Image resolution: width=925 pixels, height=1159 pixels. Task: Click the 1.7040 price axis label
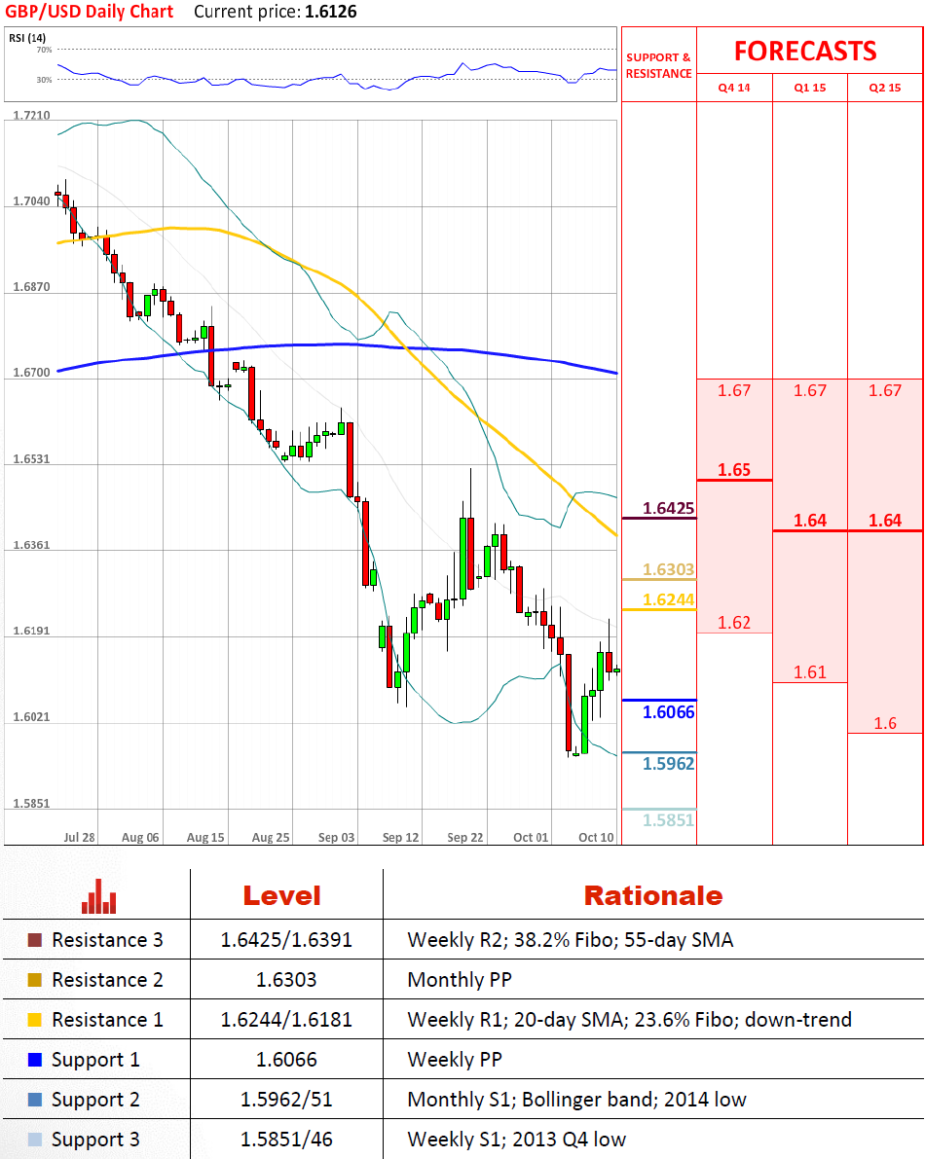pos(32,201)
